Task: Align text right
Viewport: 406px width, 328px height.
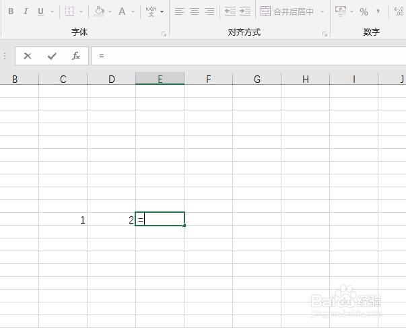Action: pyautogui.click(x=209, y=11)
